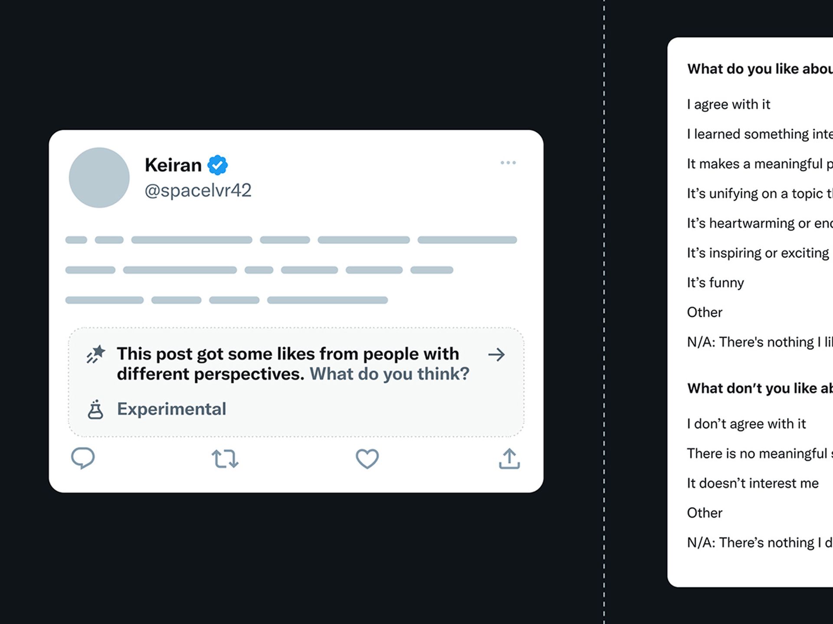This screenshot has height=624, width=833.
Task: Click the retweet arrows icon
Action: point(225,458)
